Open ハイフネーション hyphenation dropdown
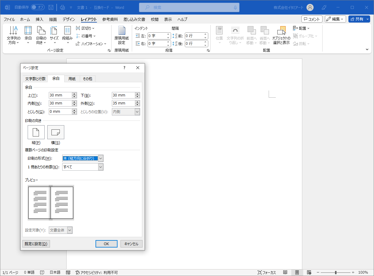Image resolution: width=374 pixels, height=276 pixels. (91, 44)
